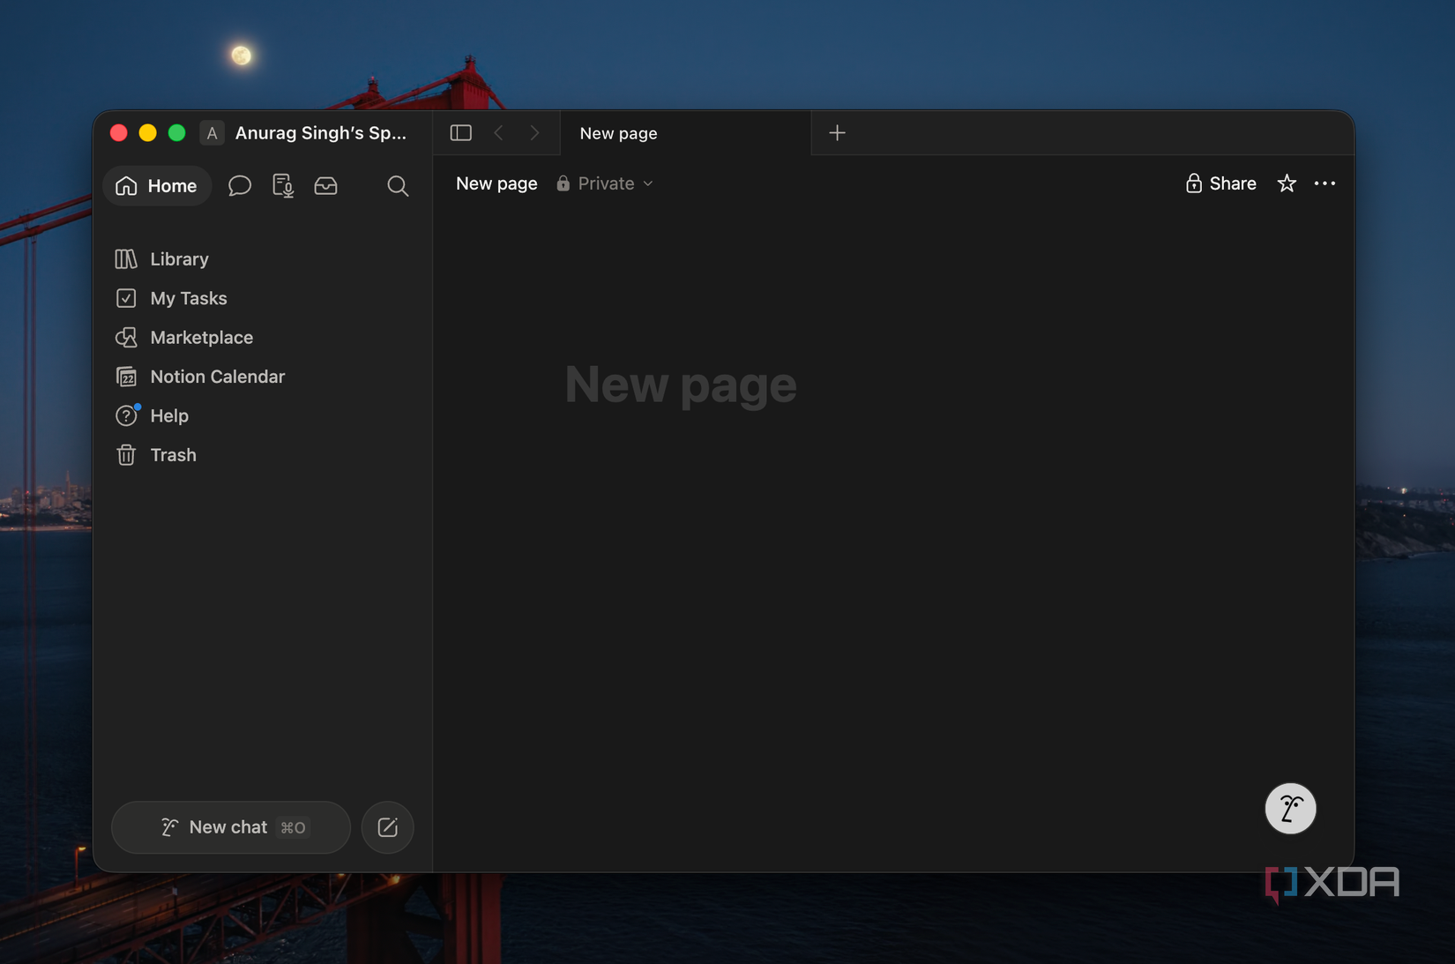Click the lock icon beside Private
Image resolution: width=1455 pixels, height=964 pixels.
(x=563, y=183)
